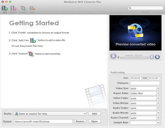This screenshot has width=165, height=128.
Task: Click the "Getting Started" heading text
Action: [34, 23]
